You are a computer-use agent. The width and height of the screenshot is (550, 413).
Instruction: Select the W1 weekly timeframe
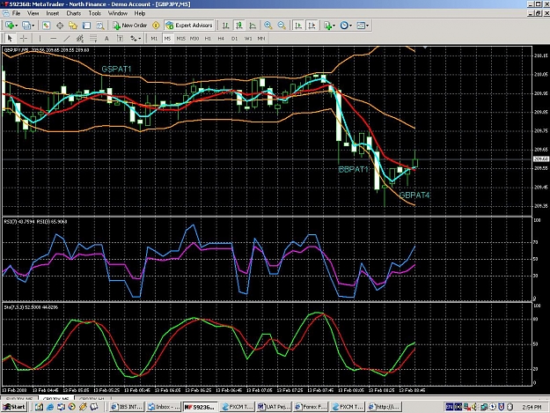[248, 38]
